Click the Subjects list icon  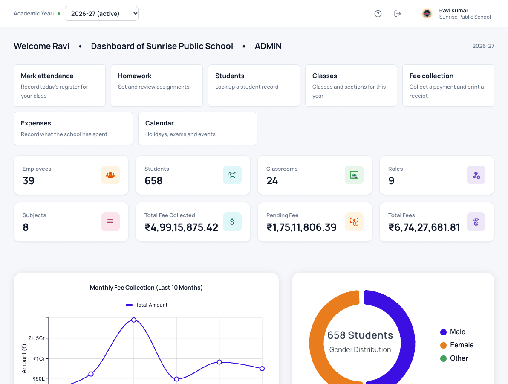pos(110,222)
